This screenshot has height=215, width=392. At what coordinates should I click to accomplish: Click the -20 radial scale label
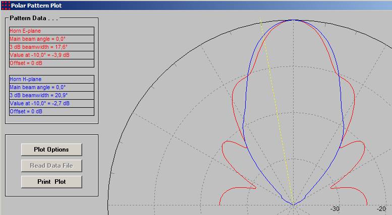pos(381,209)
